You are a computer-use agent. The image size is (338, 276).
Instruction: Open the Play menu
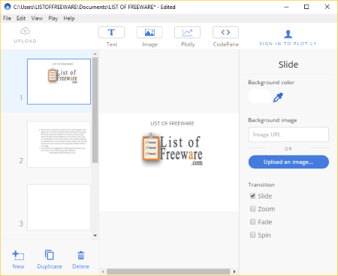(x=53, y=18)
